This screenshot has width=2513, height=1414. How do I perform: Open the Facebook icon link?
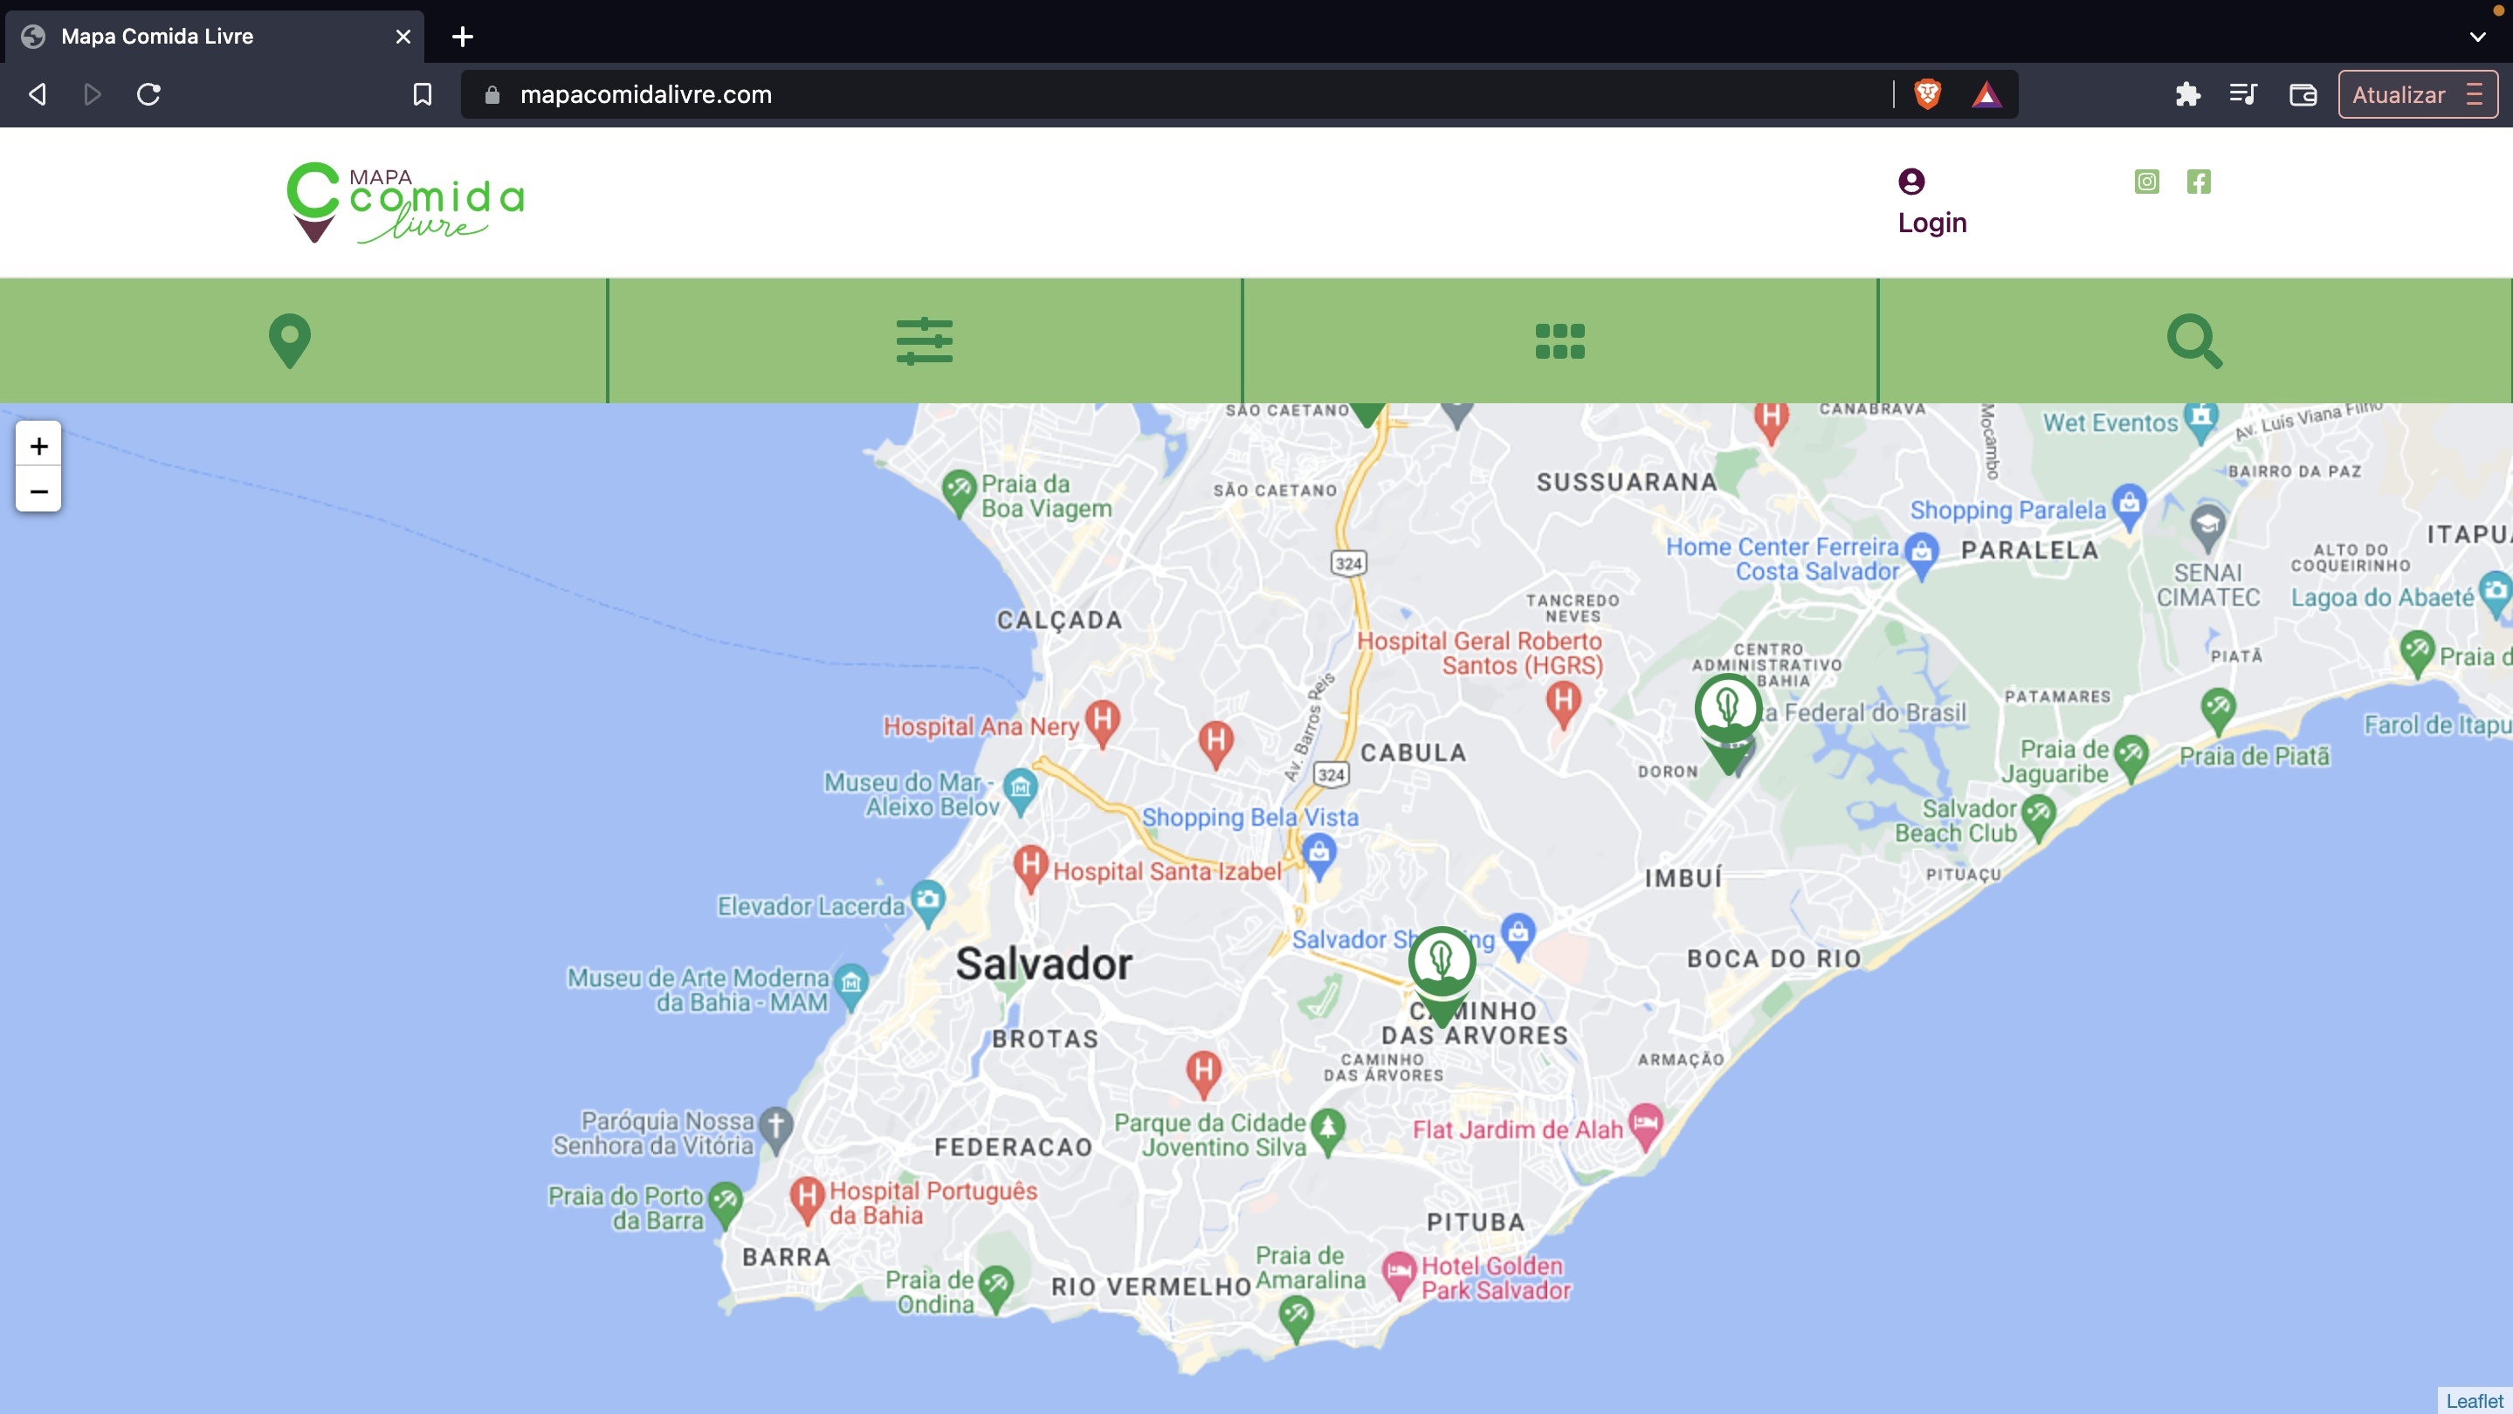tap(2198, 182)
